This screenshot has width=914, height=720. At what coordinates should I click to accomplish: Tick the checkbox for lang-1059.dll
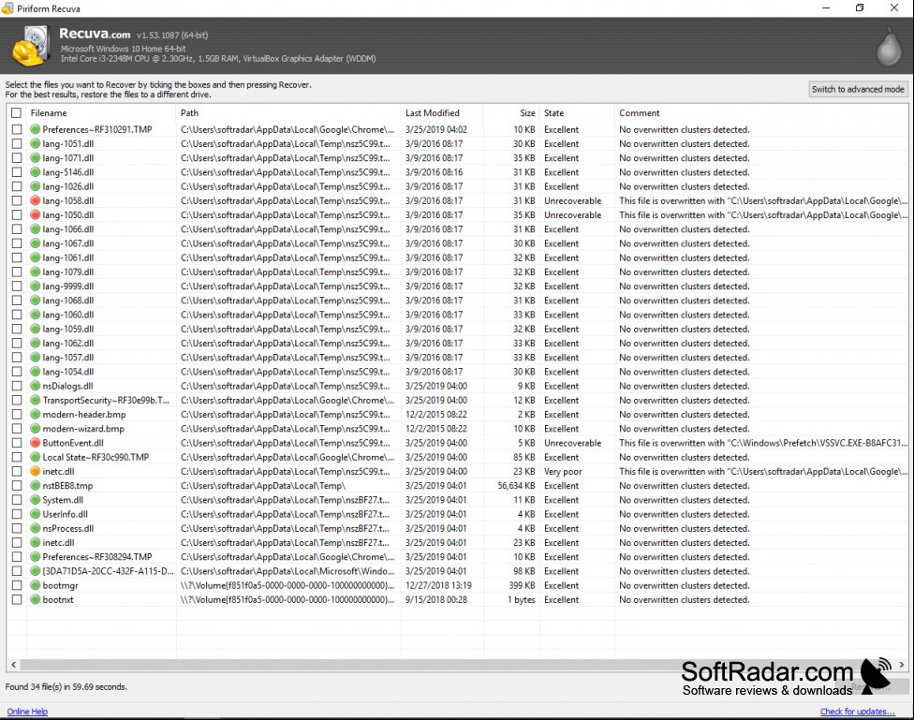16,329
